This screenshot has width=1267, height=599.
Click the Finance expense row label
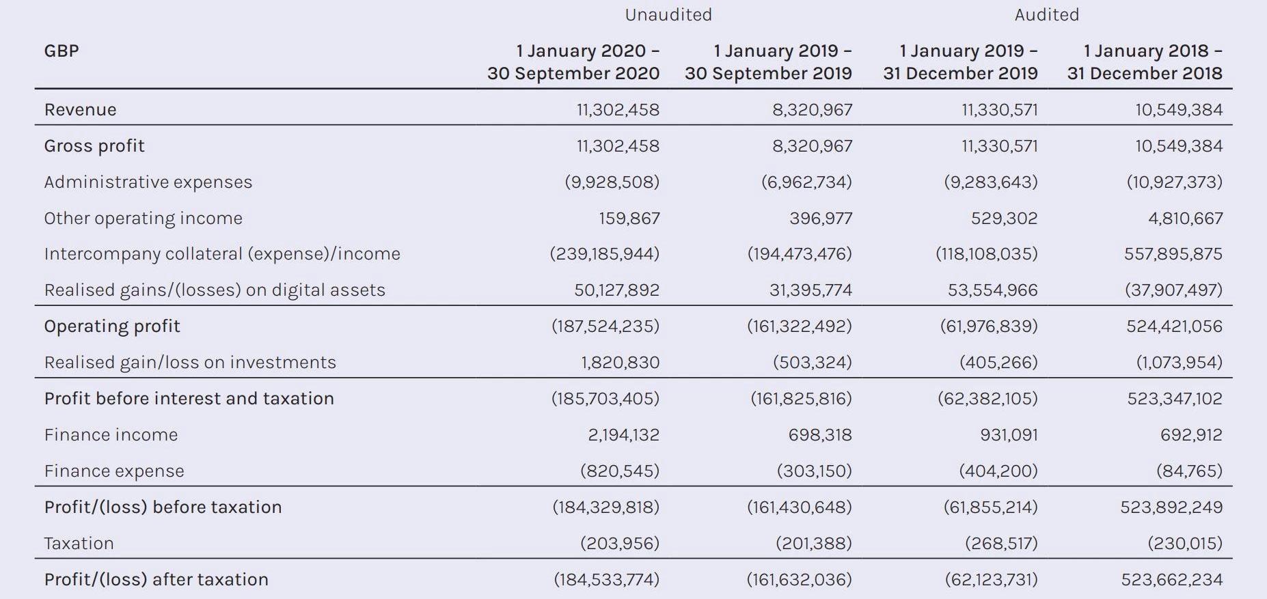tap(114, 471)
